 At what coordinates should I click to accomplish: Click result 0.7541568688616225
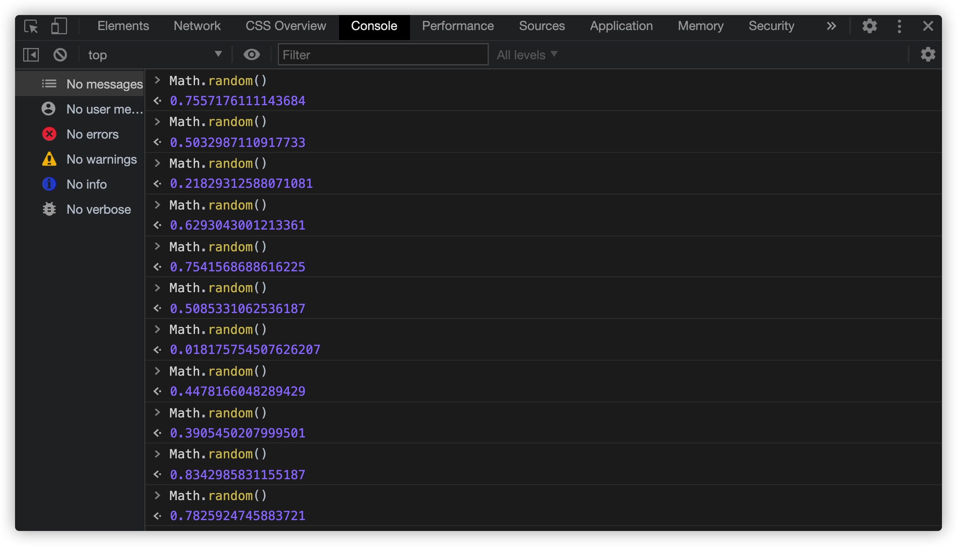(x=238, y=267)
